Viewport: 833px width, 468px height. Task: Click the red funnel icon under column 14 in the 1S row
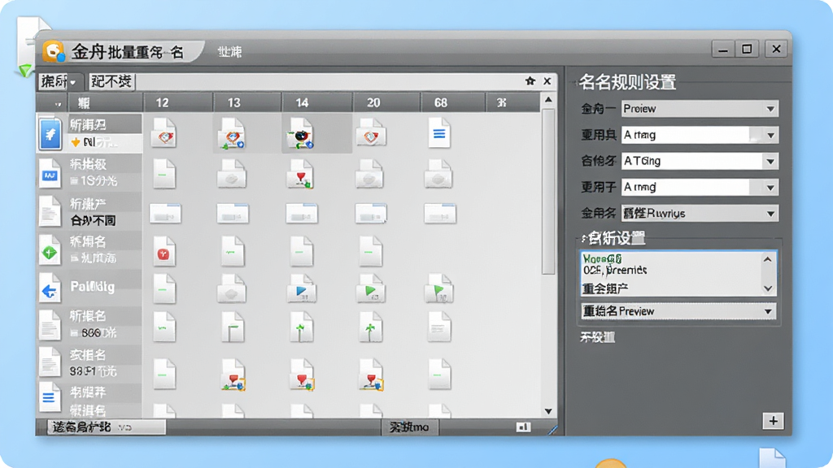(x=301, y=174)
